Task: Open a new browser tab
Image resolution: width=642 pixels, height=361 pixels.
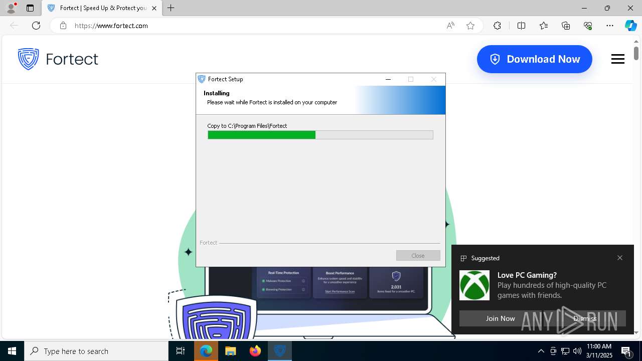Action: click(x=171, y=8)
